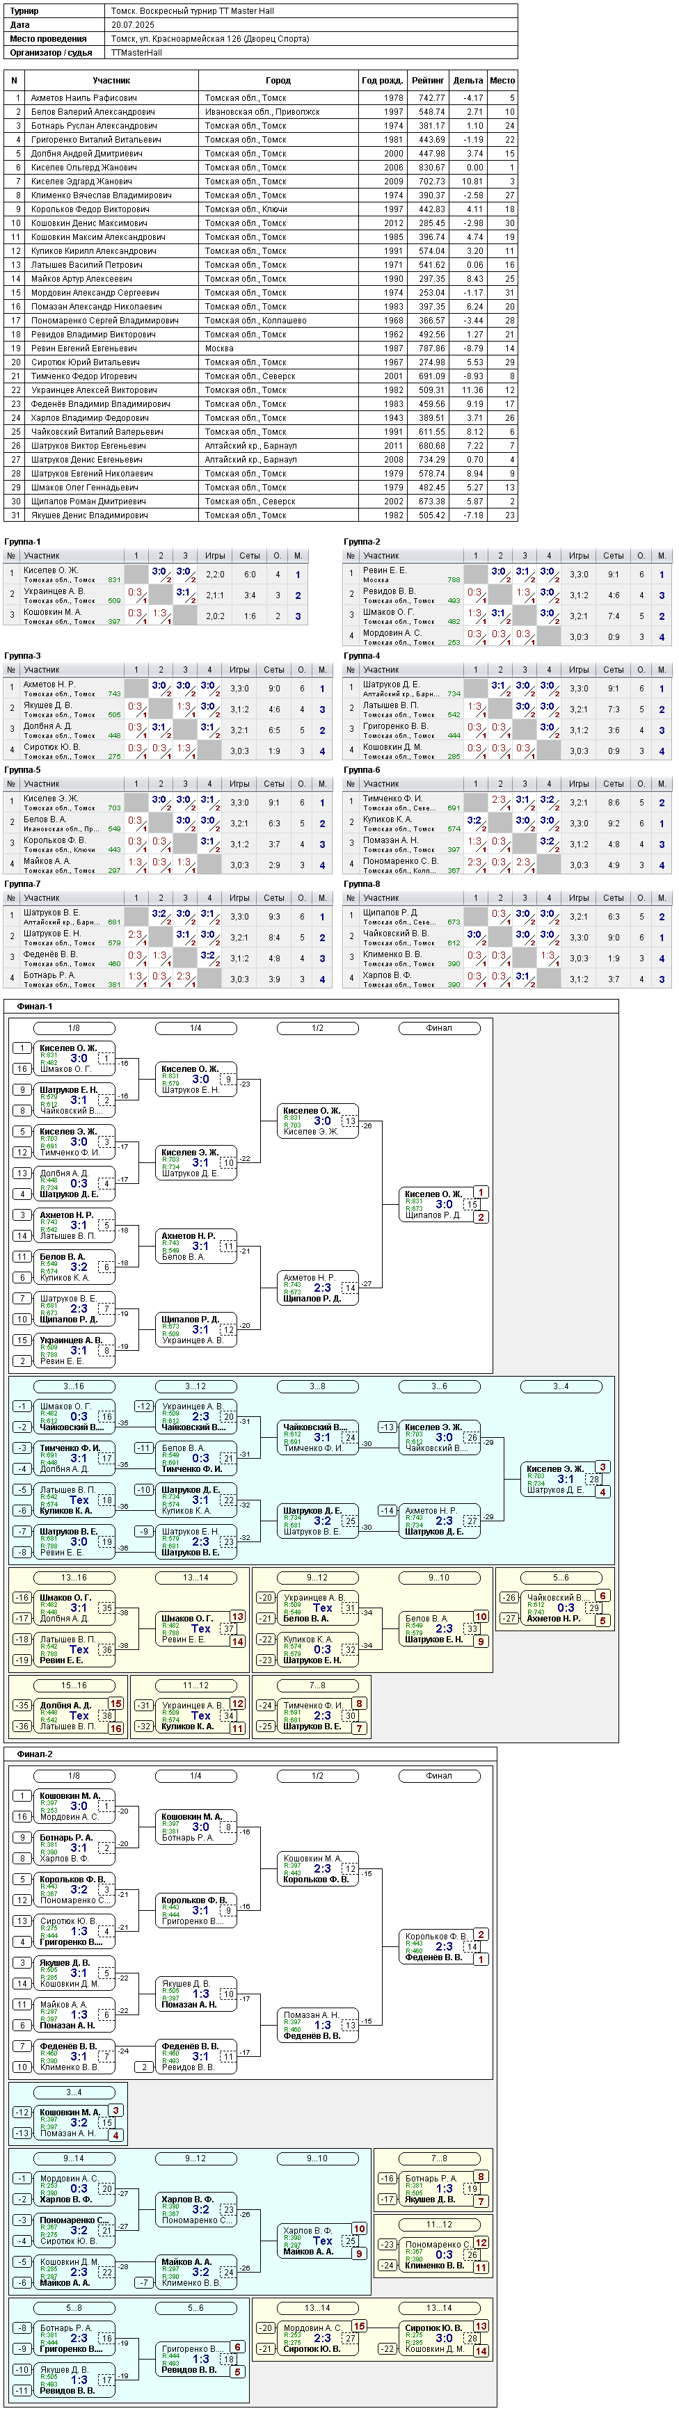Click the '3...8' round header in Финал-1

click(317, 1387)
